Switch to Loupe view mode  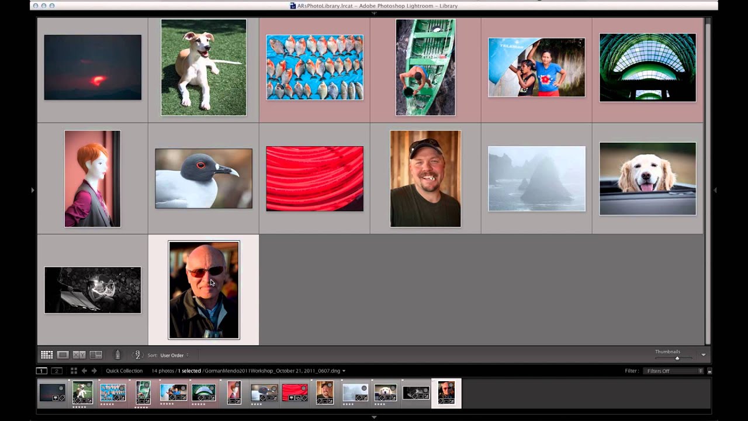pos(63,355)
